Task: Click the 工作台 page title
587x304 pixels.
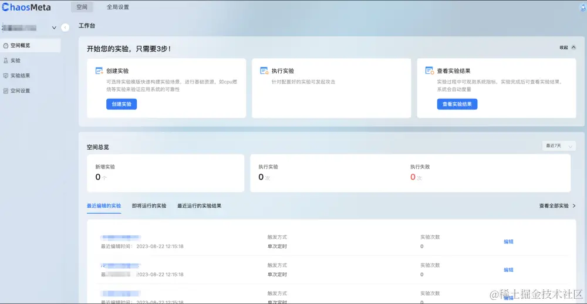Action: click(87, 26)
